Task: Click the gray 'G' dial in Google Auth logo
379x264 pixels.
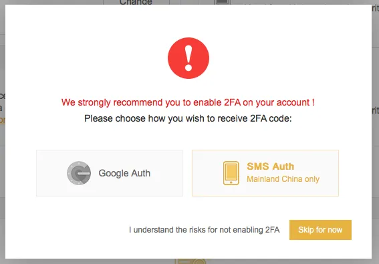Action: [79, 173]
